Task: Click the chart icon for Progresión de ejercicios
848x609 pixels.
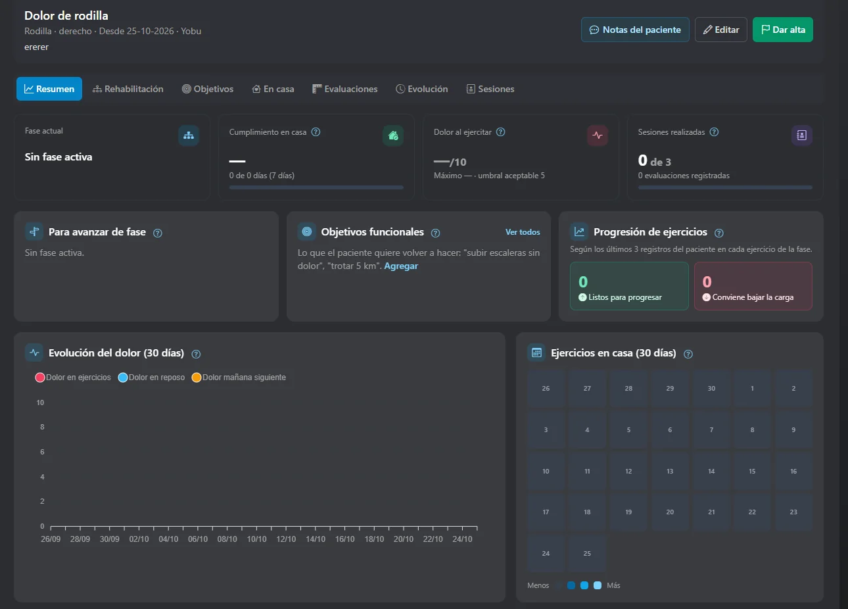Action: coord(579,231)
